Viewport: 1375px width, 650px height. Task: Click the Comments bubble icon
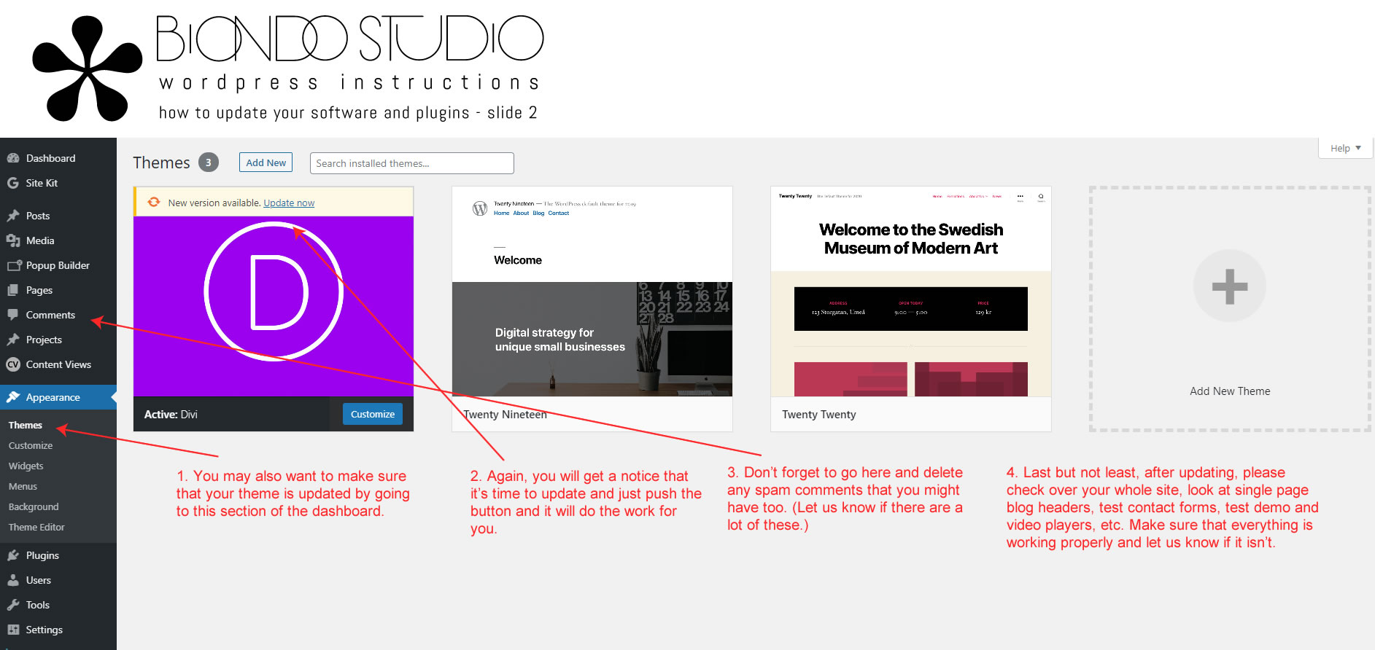pyautogui.click(x=13, y=315)
